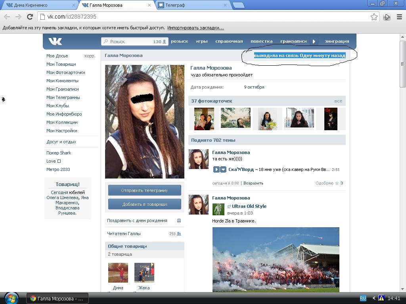The image size is (406, 304).
Task: Open dropdown arrow next to audio play button
Action: [x=223, y=169]
